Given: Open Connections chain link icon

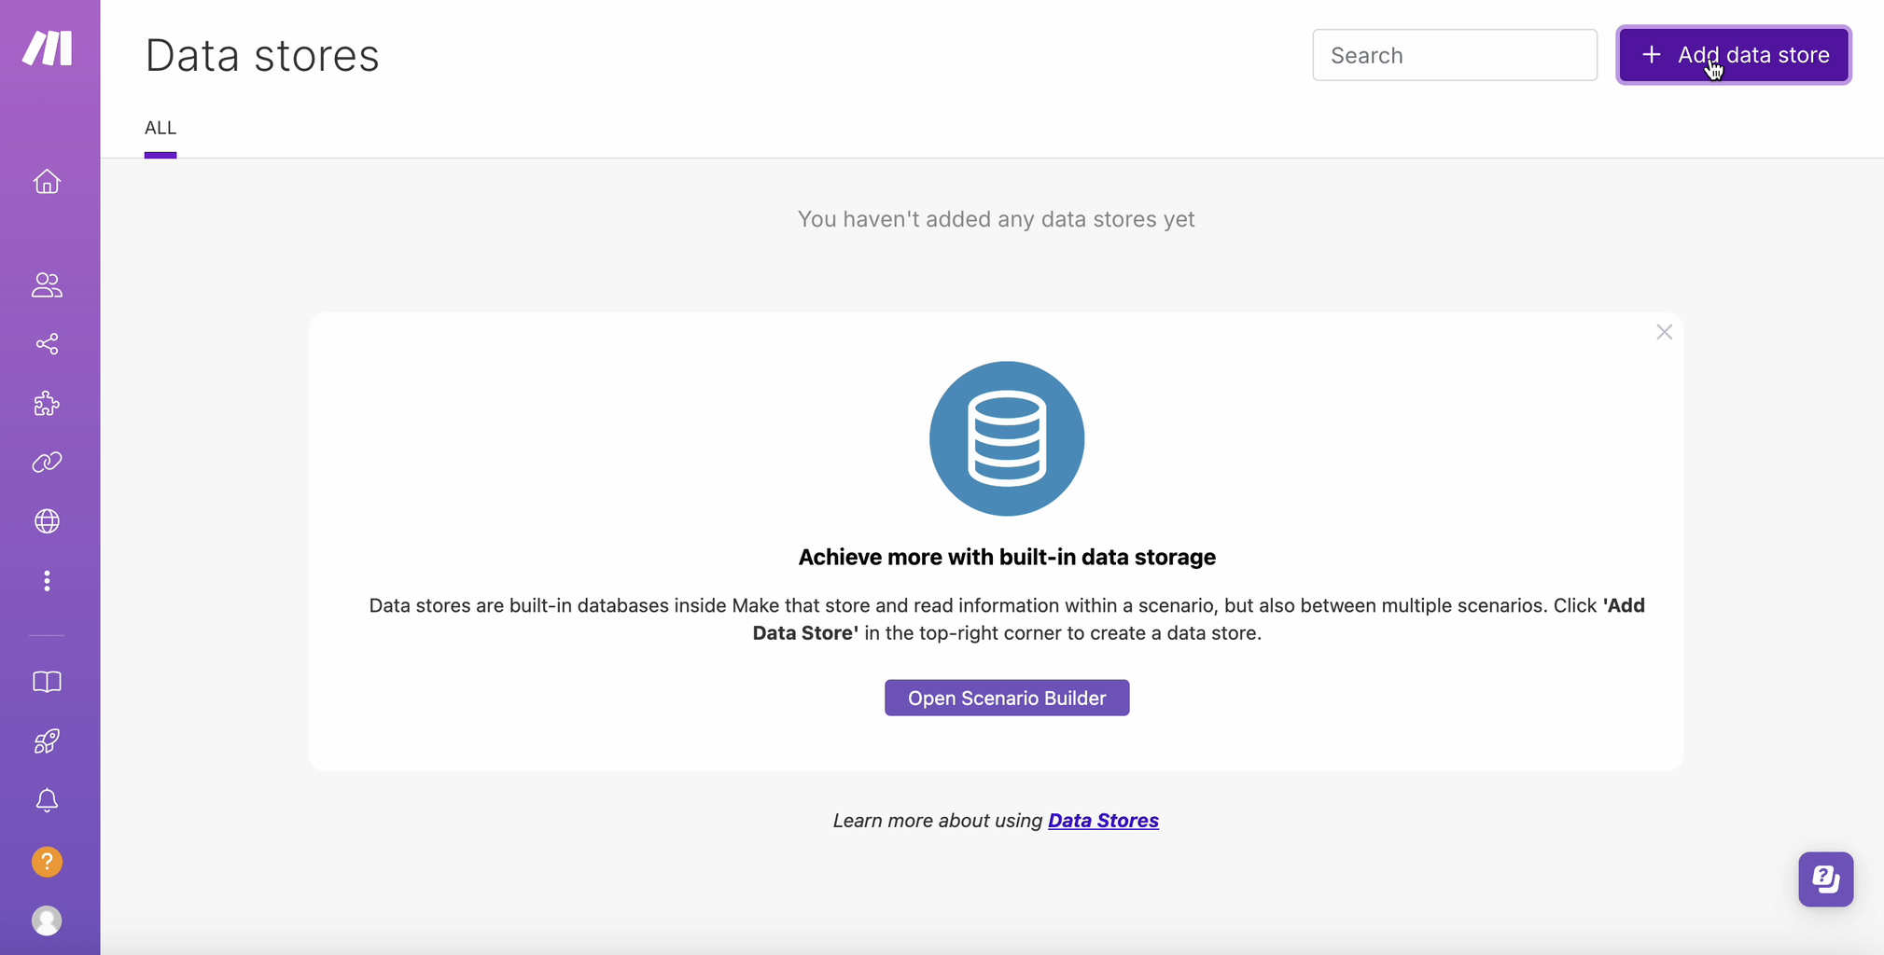Looking at the screenshot, I should click(47, 463).
